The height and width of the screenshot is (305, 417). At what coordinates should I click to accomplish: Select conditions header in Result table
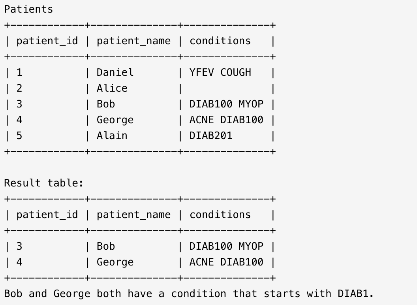(220, 215)
